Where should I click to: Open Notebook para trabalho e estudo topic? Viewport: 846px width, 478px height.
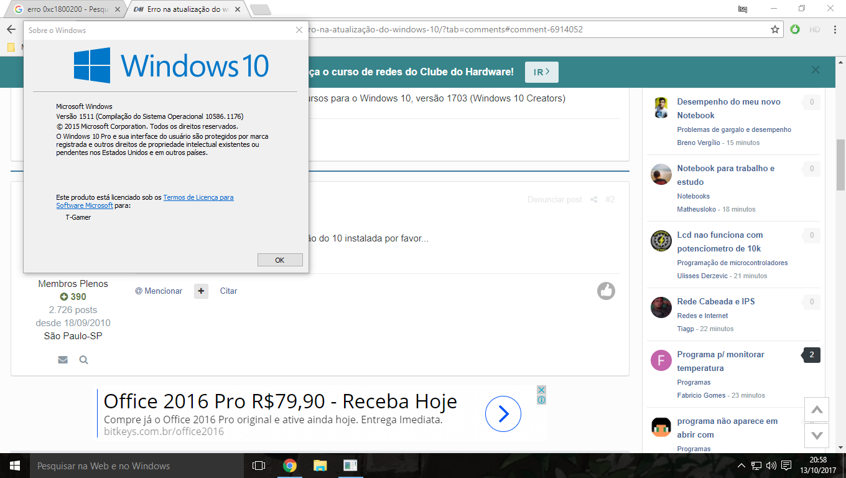(x=725, y=175)
